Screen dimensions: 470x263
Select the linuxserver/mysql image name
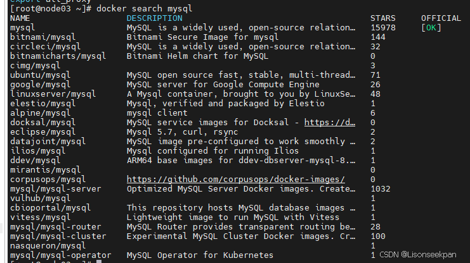pos(53,94)
